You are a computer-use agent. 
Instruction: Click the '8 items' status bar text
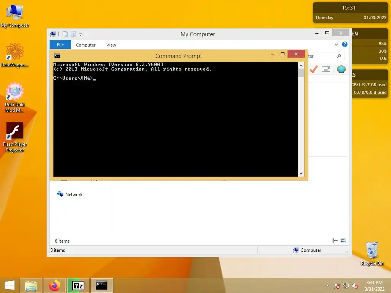[58, 250]
